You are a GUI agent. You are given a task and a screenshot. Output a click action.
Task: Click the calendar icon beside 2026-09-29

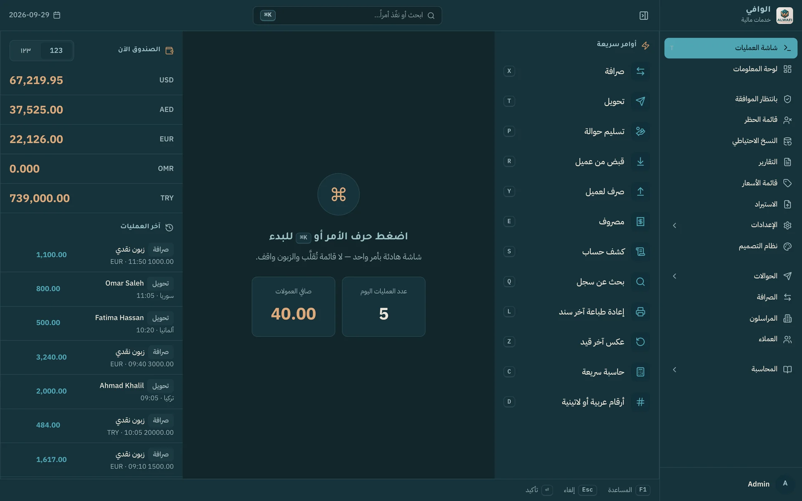pyautogui.click(x=57, y=15)
